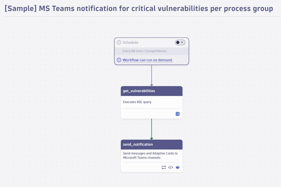This screenshot has height=187, width=281.
Task: Click the green arrowhead entering send_notification
Action: pos(152,139)
